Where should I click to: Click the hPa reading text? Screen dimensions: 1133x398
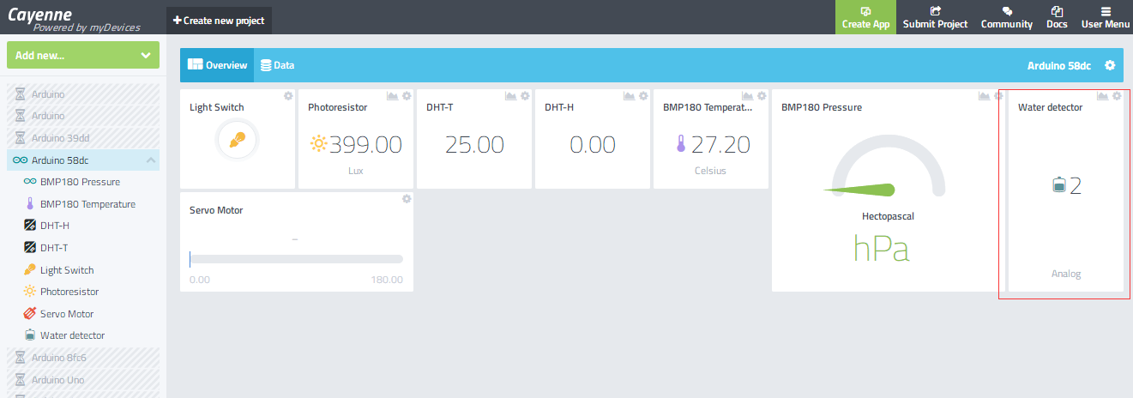(x=882, y=248)
